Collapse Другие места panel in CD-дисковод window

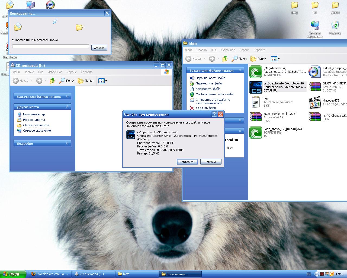[x=42, y=107]
